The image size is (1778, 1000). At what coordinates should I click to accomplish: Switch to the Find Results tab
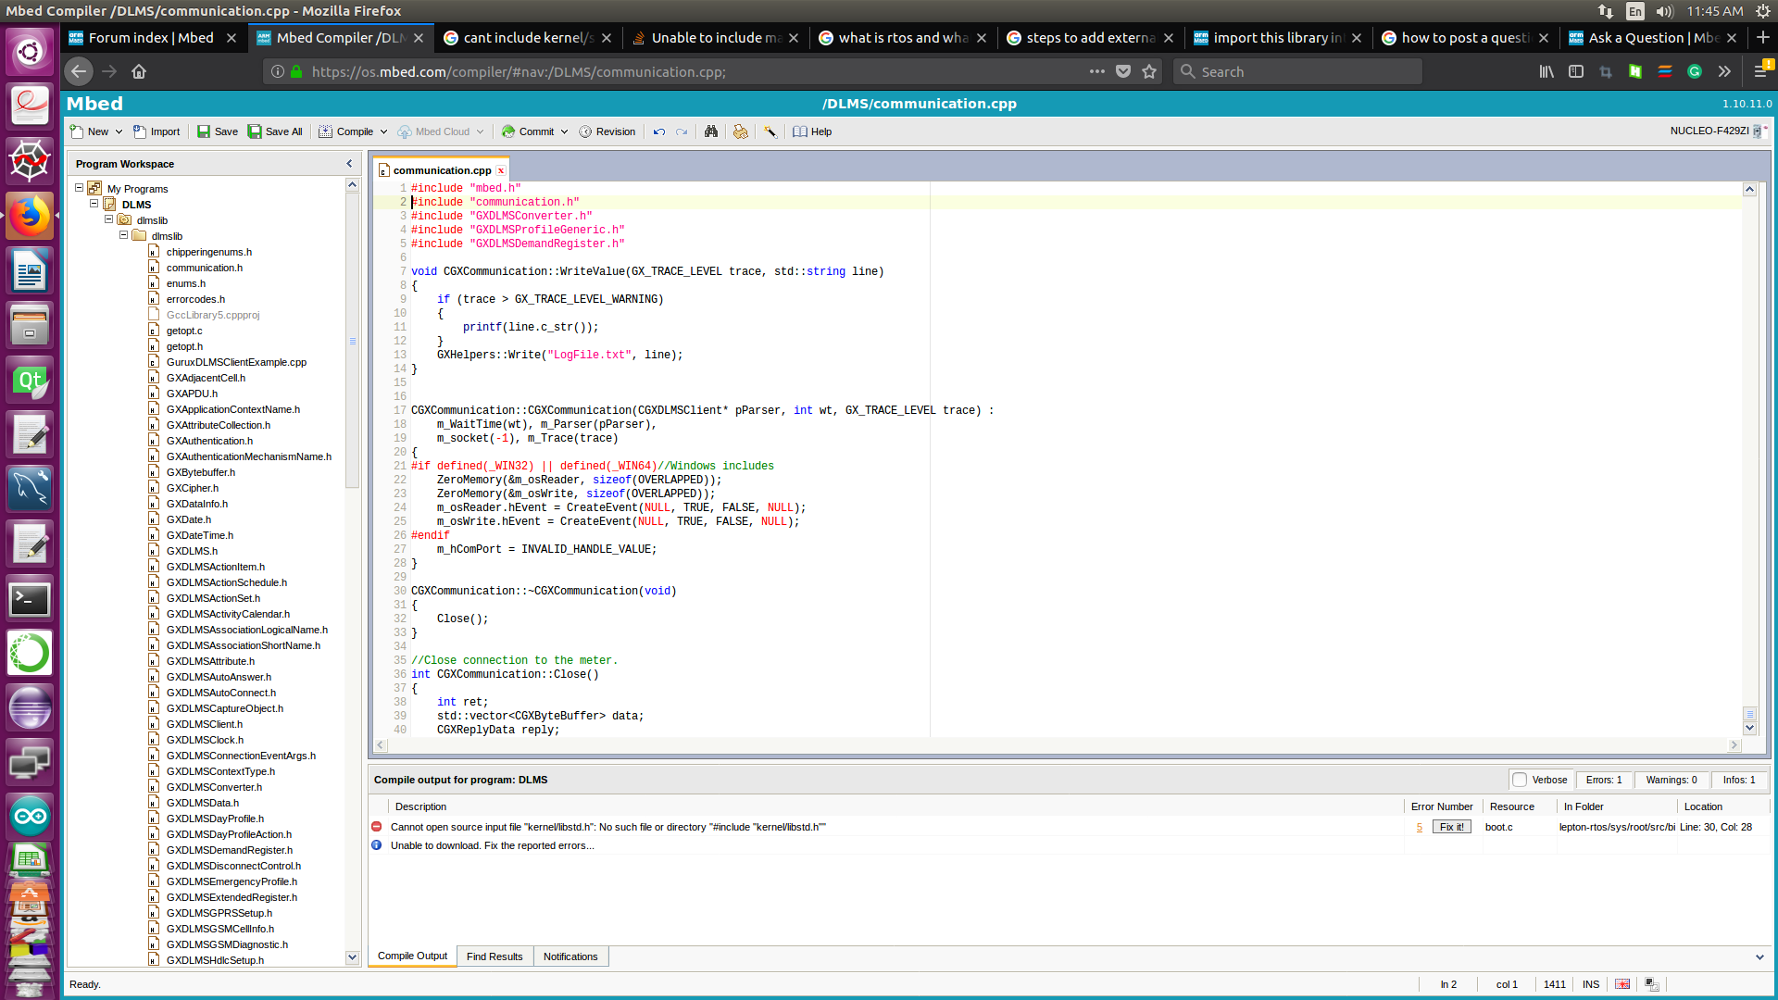tap(495, 956)
